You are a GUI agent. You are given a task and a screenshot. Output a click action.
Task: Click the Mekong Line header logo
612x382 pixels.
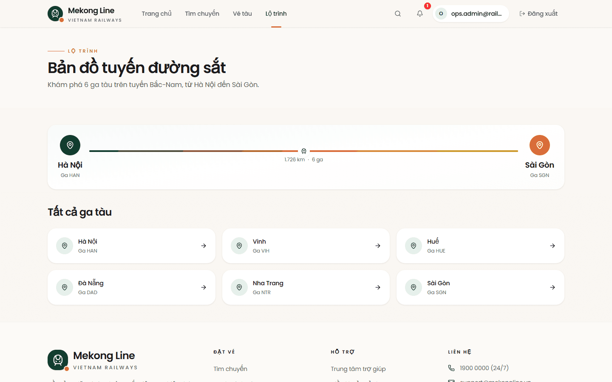[x=85, y=14]
